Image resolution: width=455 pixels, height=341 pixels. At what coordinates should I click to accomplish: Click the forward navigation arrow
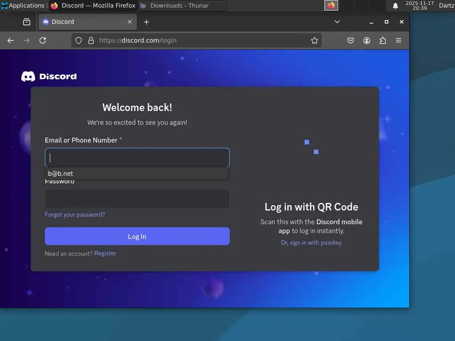click(26, 40)
